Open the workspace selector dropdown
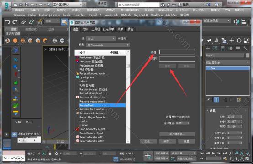Image resolution: width=253 pixels, height=164 pixels. 68,5
